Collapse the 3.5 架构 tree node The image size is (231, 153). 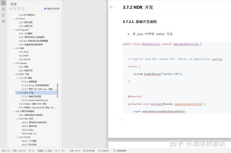pyautogui.click(x=14, y=49)
